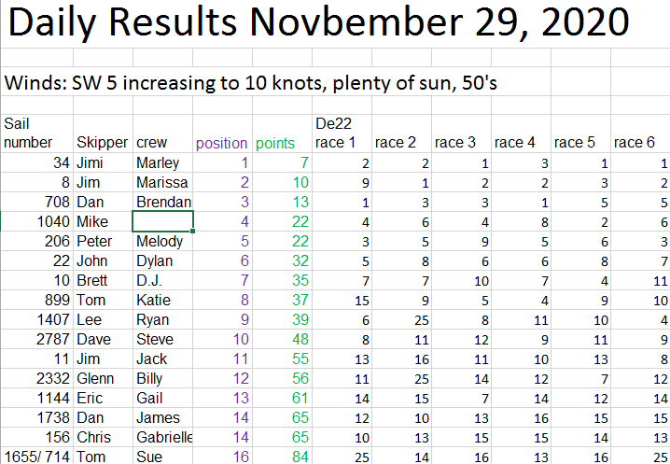Select the crew cell containing Brendan
The image size is (670, 464).
162,202
